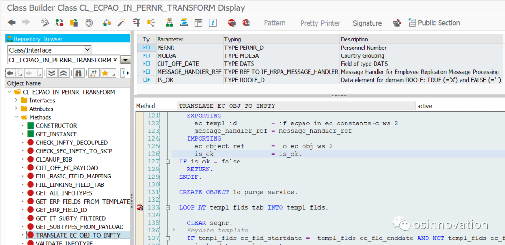Click the CL_ECPAO_IN_PERNR_TRANSFORM name input field
Image resolution: width=505 pixels, height=245 pixels.
(x=64, y=60)
